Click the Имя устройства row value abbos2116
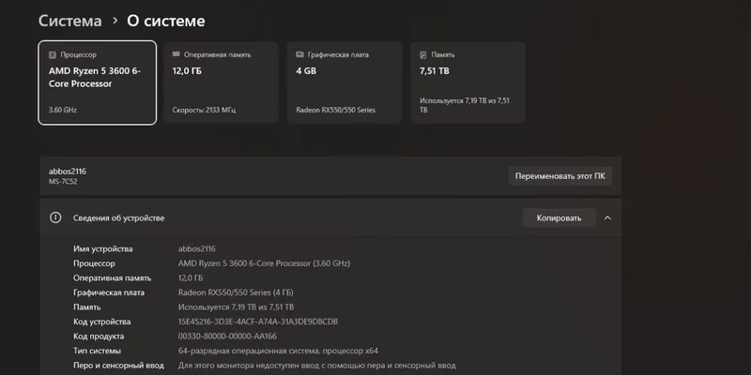Viewport: 751px width, 375px height. (197, 248)
